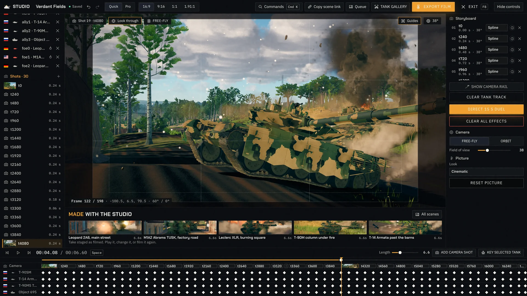Switch to Pro mode
Image resolution: width=527 pixels, height=296 pixels.
(x=128, y=7)
